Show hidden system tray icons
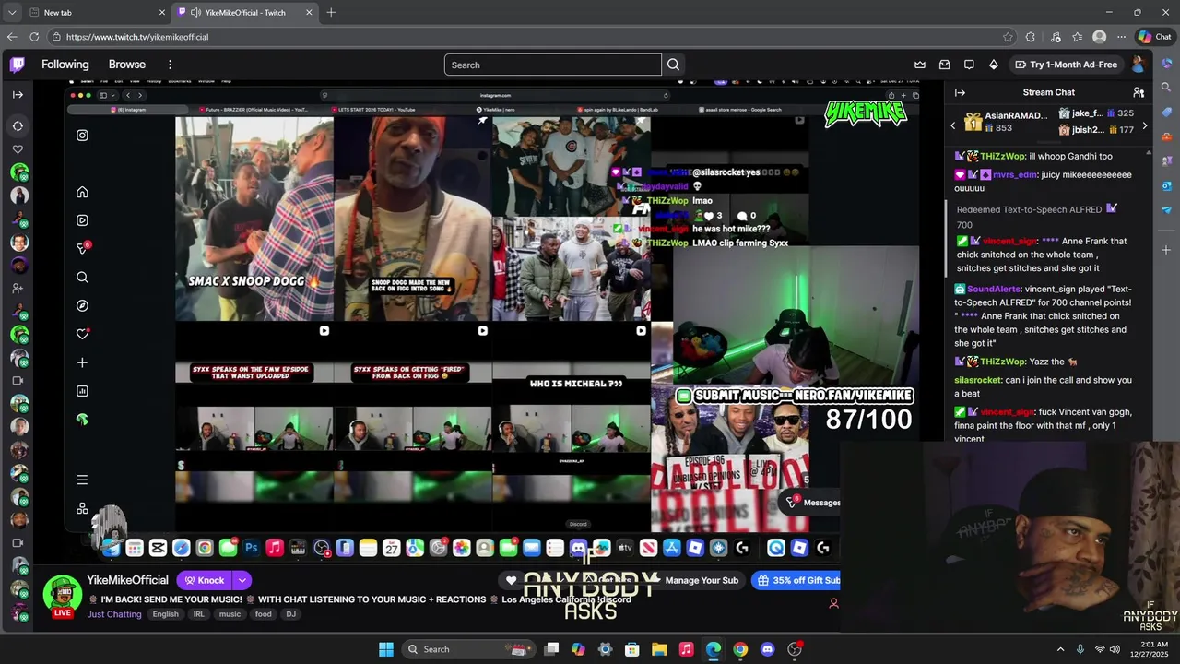Image resolution: width=1180 pixels, height=664 pixels. pos(1060,649)
